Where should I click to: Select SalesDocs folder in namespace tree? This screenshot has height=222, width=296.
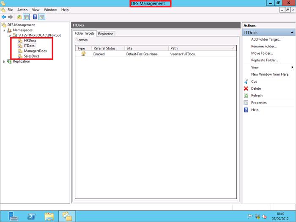click(x=31, y=56)
